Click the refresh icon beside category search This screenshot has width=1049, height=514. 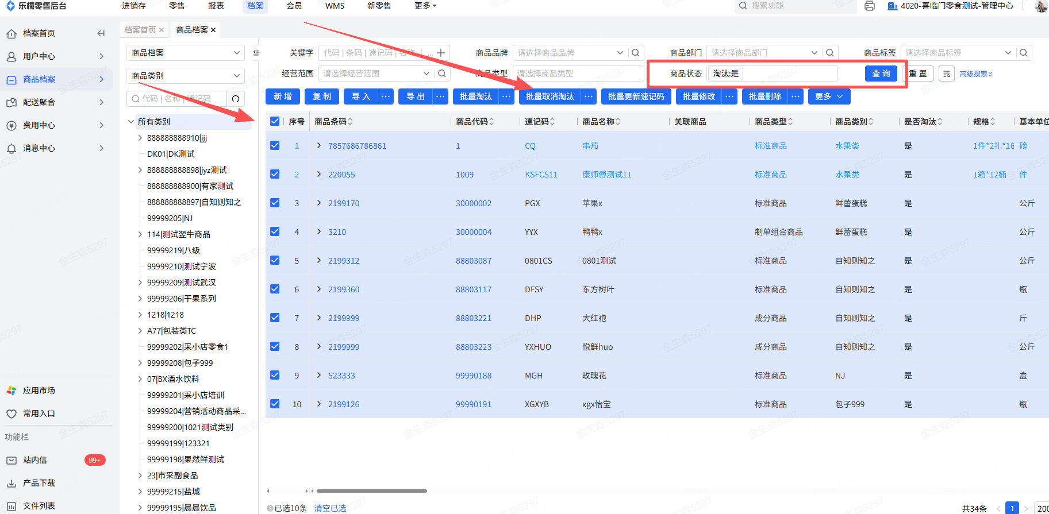point(236,99)
